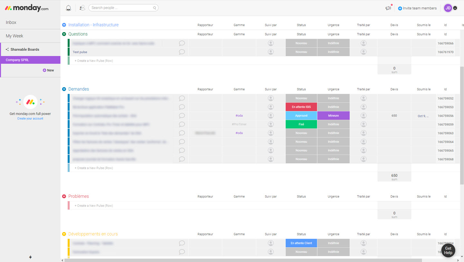Go to My Week
The width and height of the screenshot is (464, 262).
15,36
